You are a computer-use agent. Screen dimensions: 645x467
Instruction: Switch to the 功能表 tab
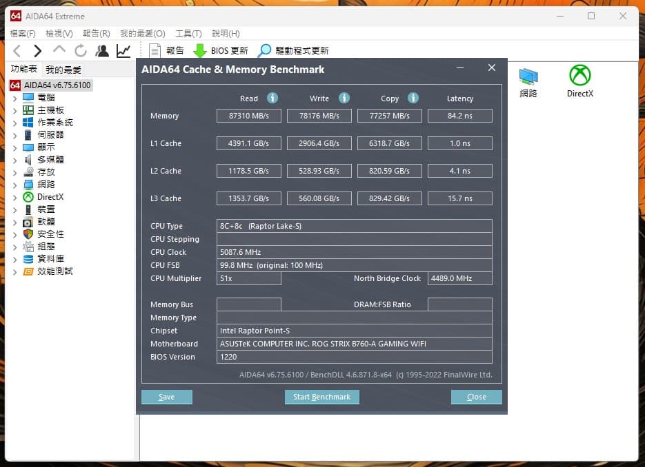coord(23,69)
